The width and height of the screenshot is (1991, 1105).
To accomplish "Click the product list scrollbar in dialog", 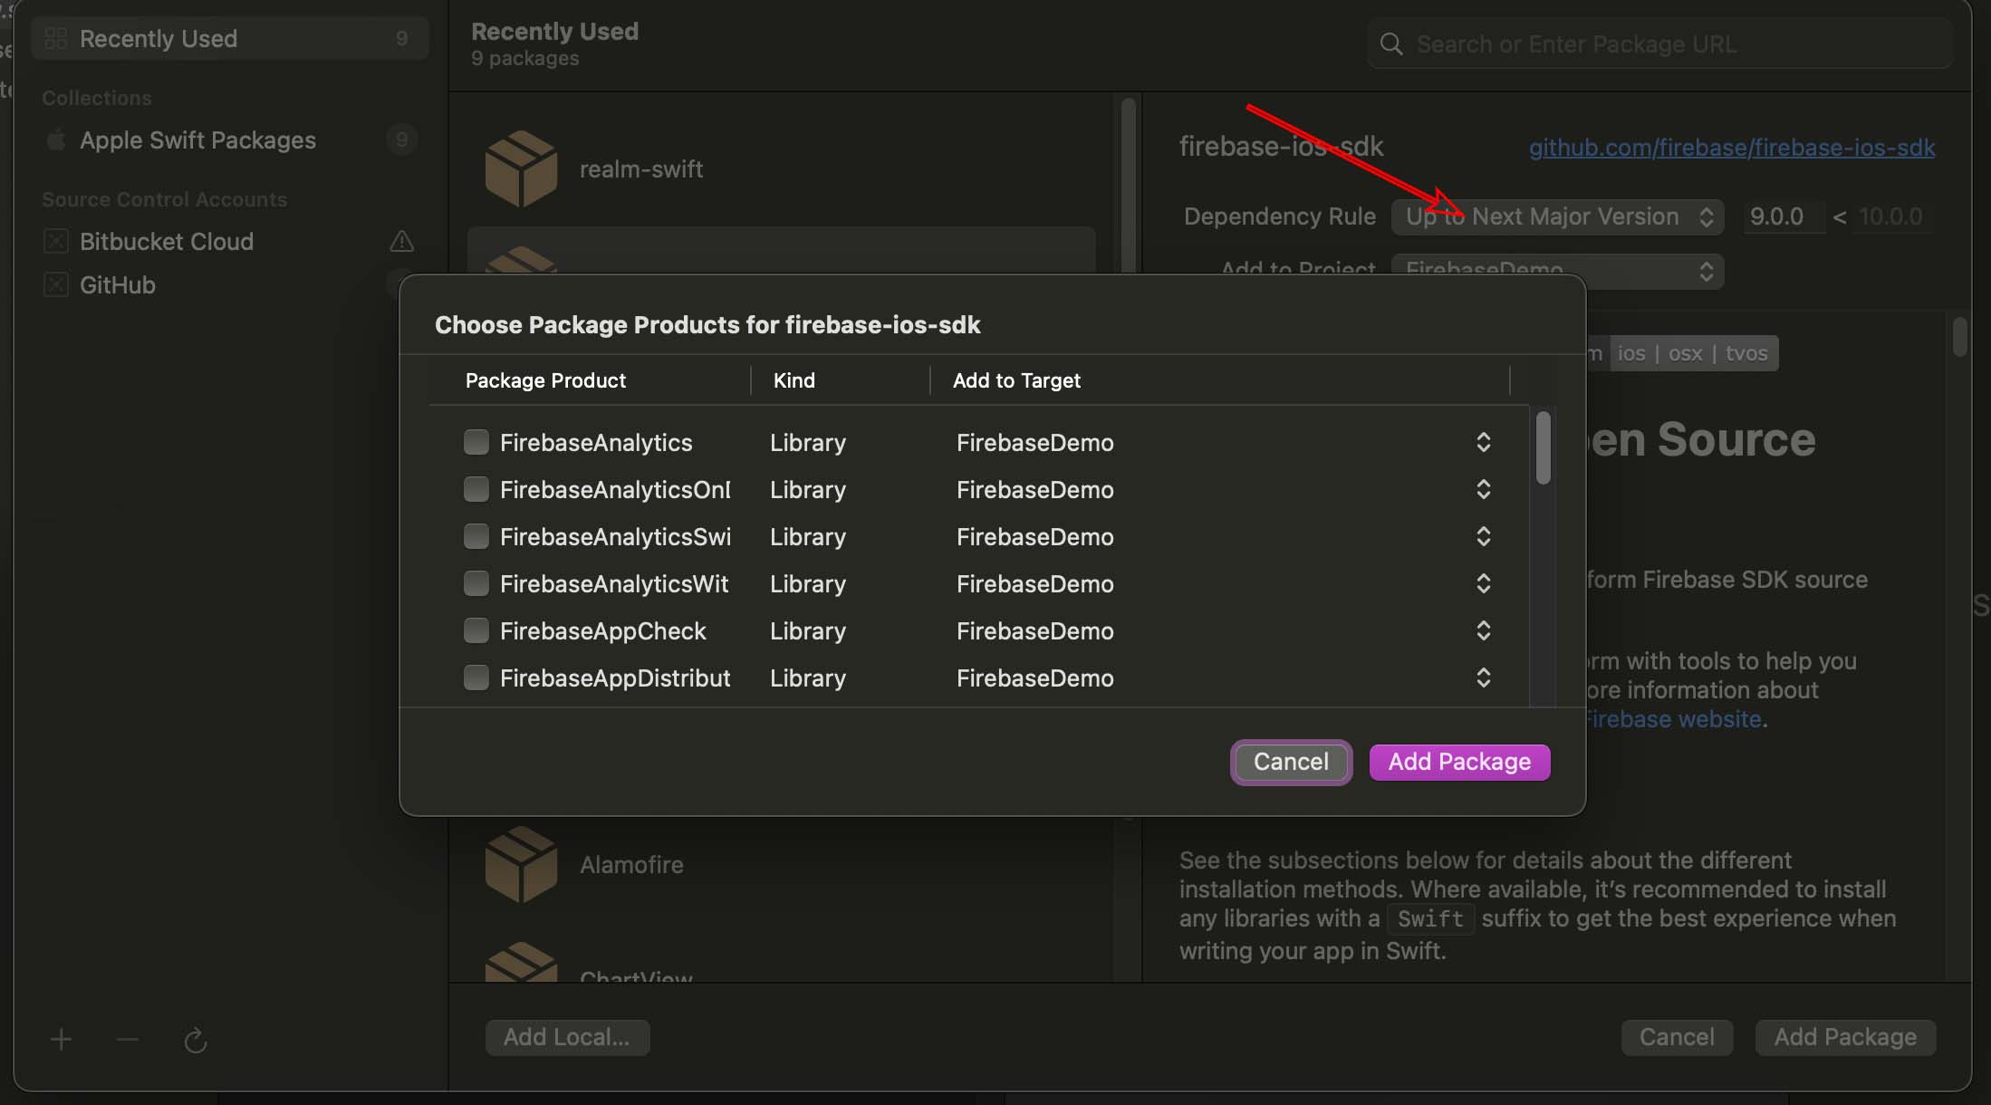I will 1544,447.
